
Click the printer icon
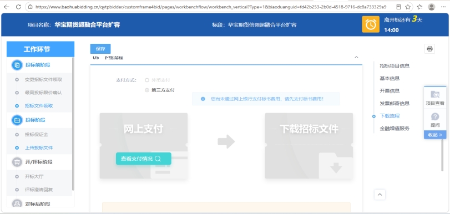click(429, 49)
